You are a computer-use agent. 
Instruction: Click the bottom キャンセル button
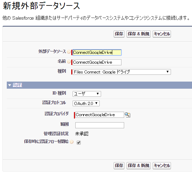(161, 166)
